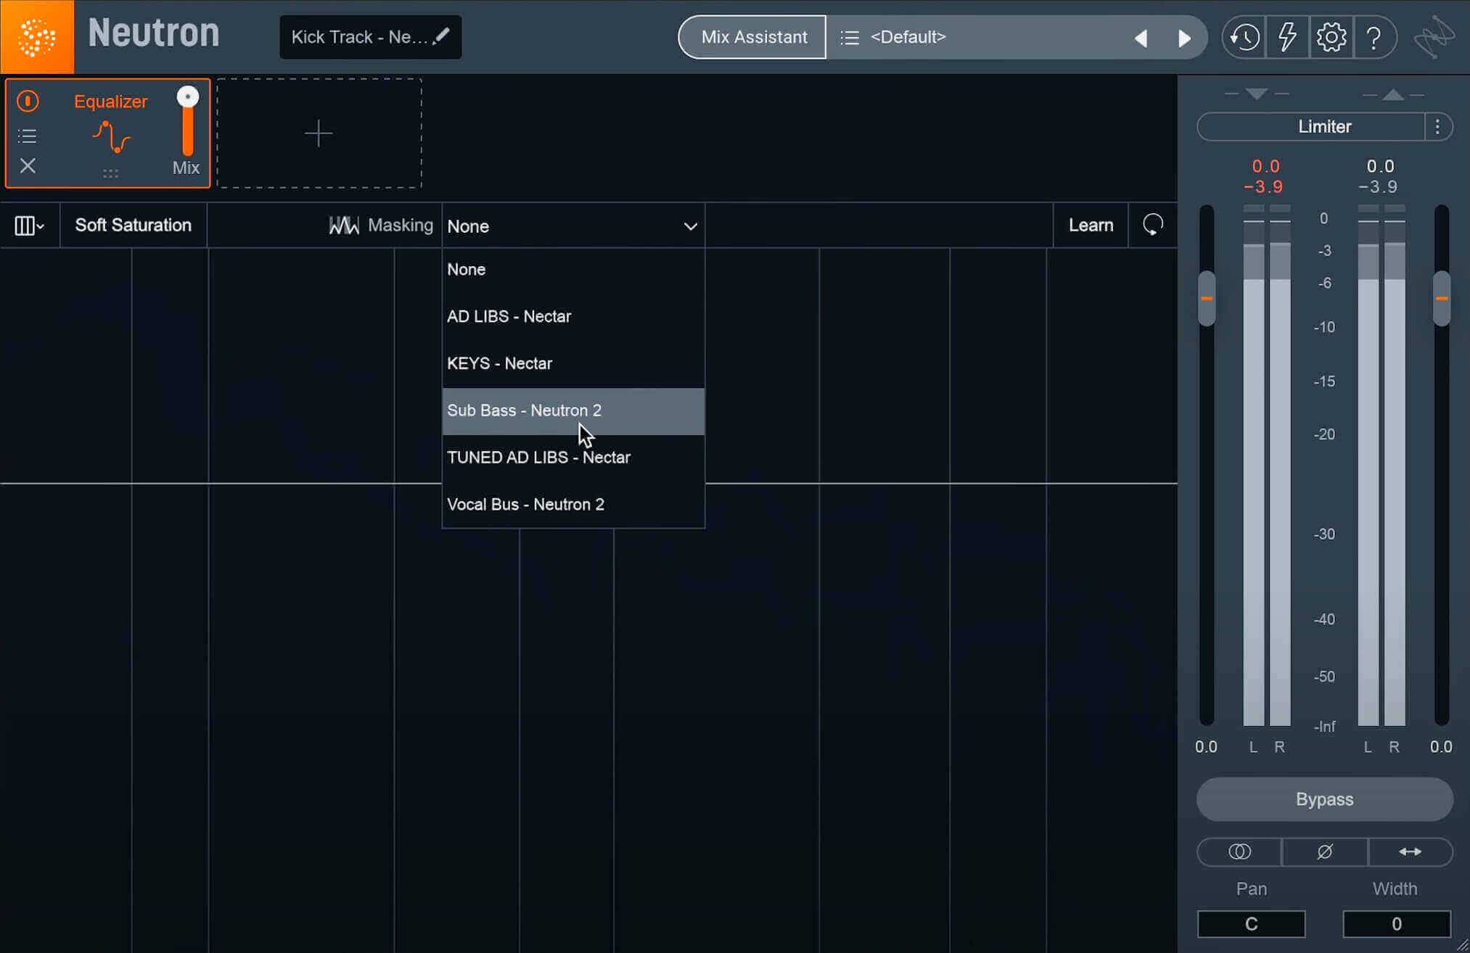Toggle the Bypass button
1470x953 pixels.
click(x=1324, y=799)
